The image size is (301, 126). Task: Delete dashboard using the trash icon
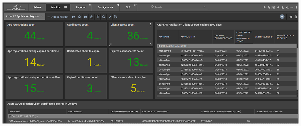tap(98, 17)
